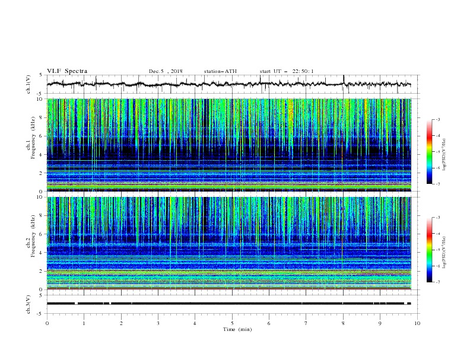Click the "-7" label on upper colorbar

pos(438,184)
